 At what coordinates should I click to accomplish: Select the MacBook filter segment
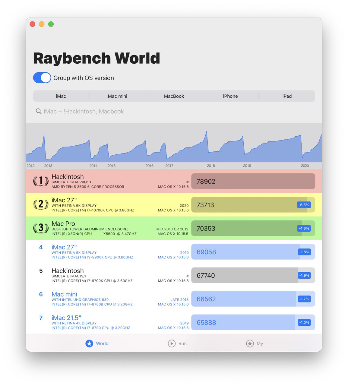point(174,96)
